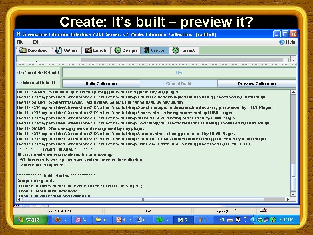Click the Build Collection button

click(101, 84)
